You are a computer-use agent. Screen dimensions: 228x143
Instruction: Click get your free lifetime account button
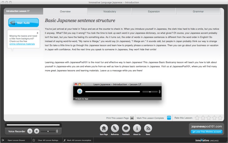[207, 132]
